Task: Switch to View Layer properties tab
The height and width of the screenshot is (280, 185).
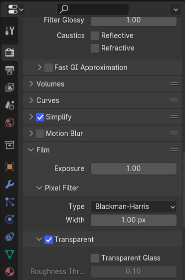Action: tap(9, 87)
